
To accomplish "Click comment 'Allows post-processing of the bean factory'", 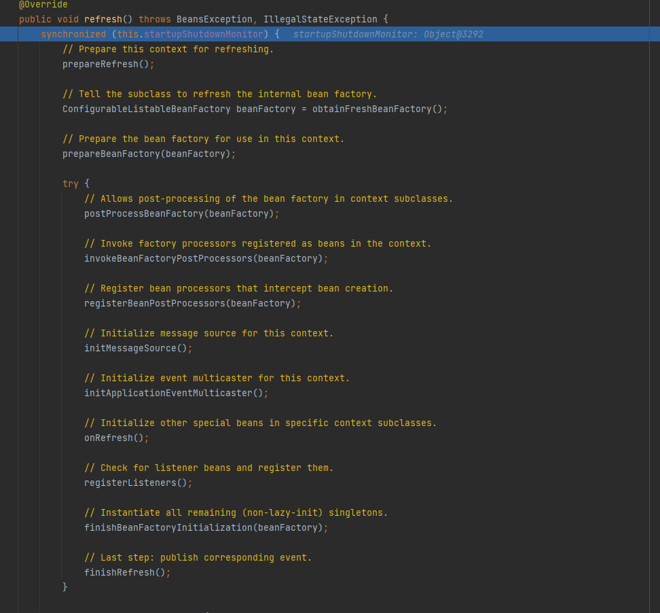I will tap(268, 199).
